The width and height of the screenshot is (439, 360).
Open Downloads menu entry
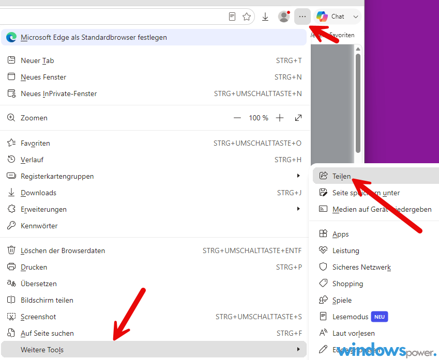point(154,193)
